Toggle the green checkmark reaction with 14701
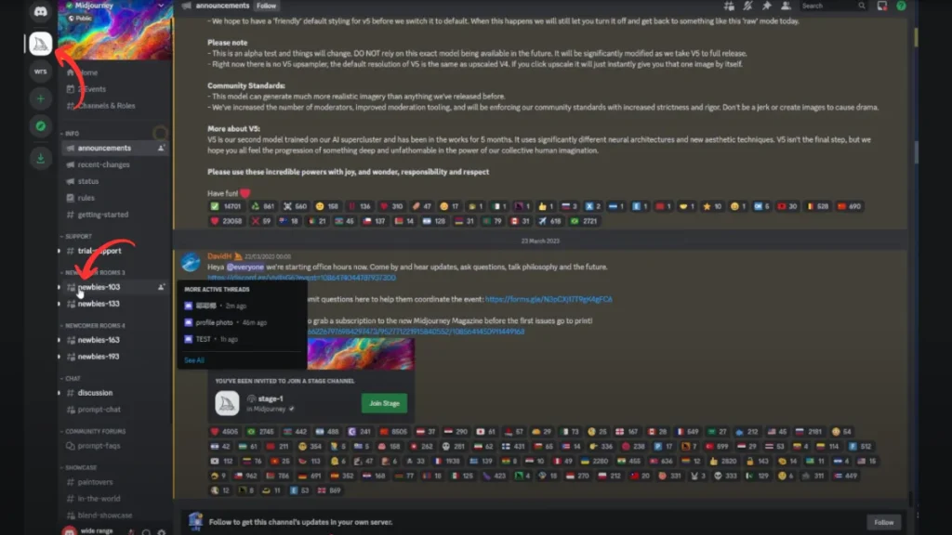This screenshot has width=952, height=535. click(x=226, y=206)
